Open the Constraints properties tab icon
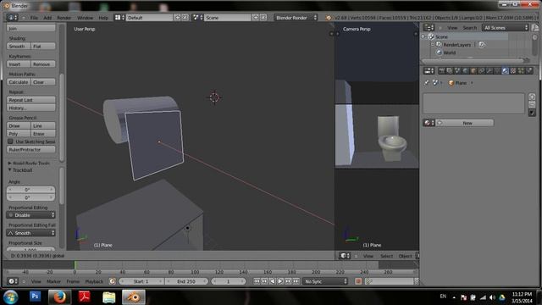Image resolution: width=542 pixels, height=305 pixels. coord(482,71)
